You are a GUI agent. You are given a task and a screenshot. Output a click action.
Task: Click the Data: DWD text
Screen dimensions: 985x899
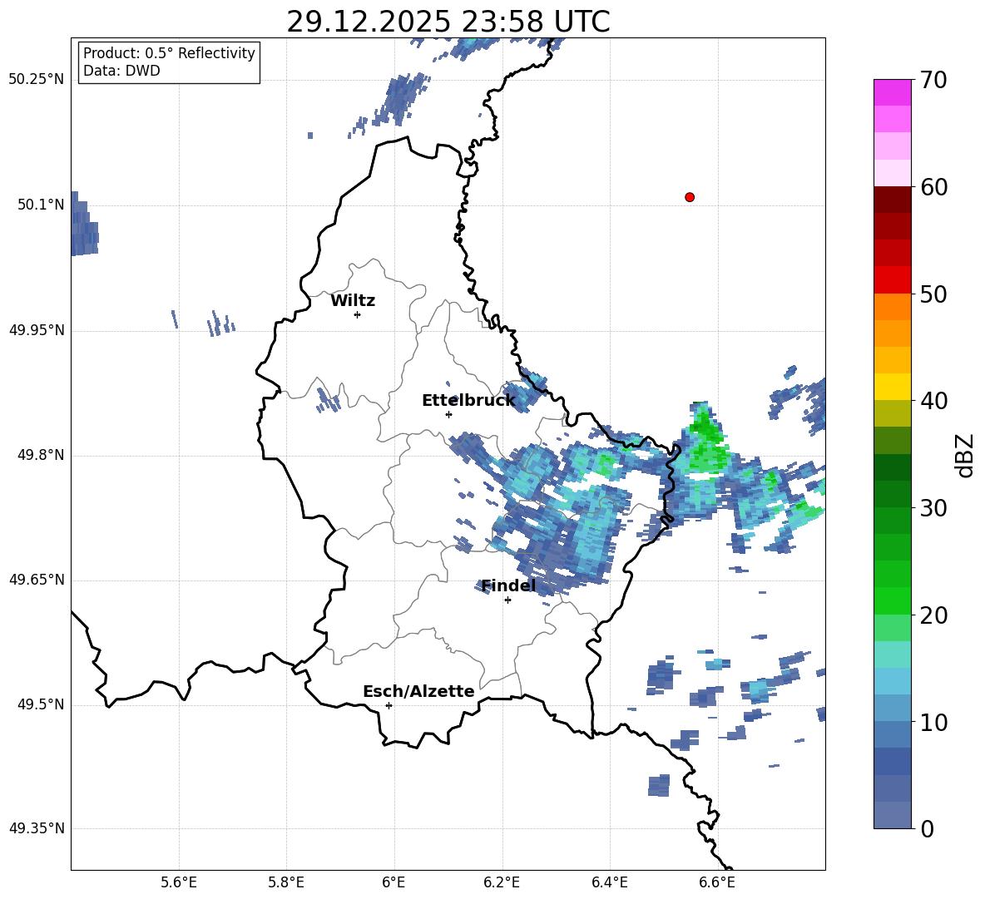click(121, 71)
